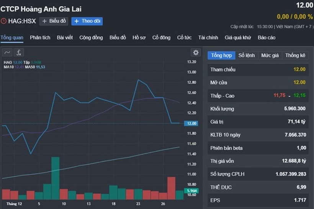Screen dimensions: 314x209
Task: Click the clock icon beside HAG:HSX
Action: (4, 21)
